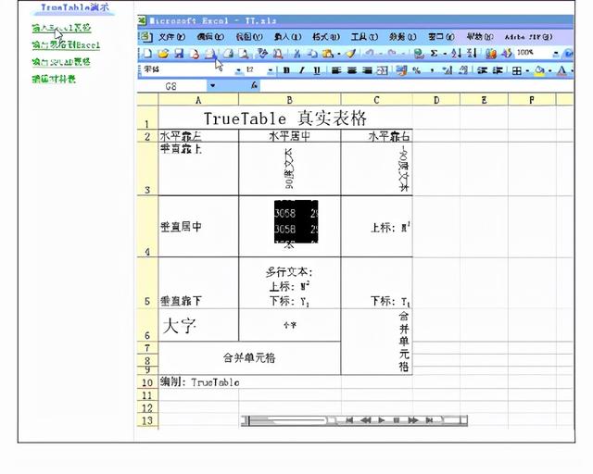Open the 工具 (Tools) menu
593x474 pixels.
coord(364,37)
